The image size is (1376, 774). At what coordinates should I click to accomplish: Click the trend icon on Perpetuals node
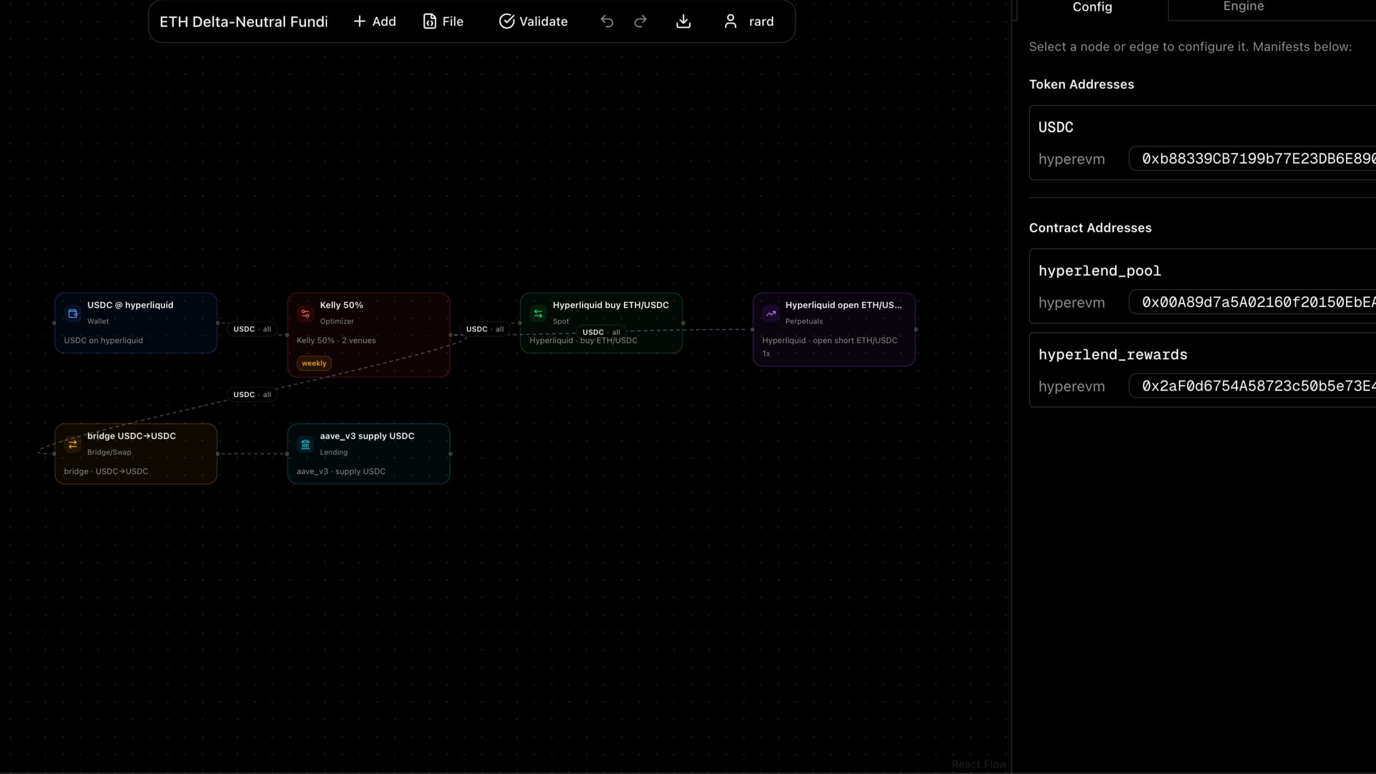click(771, 313)
